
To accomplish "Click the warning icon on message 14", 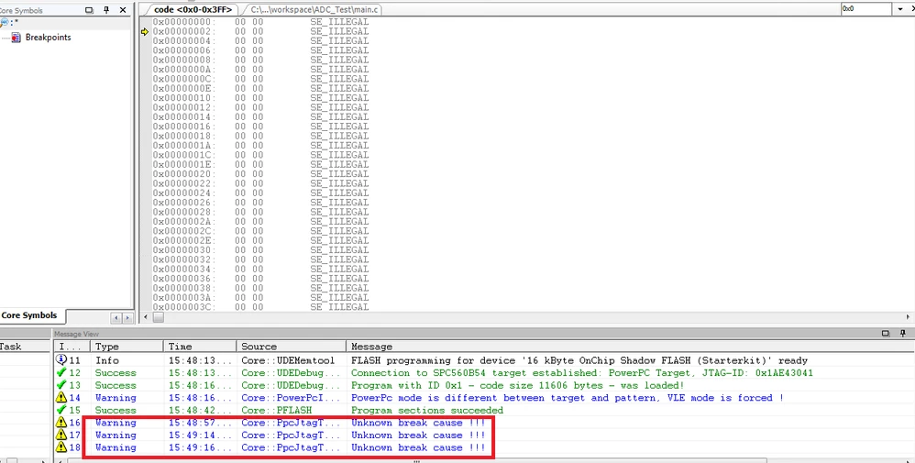I will (61, 398).
